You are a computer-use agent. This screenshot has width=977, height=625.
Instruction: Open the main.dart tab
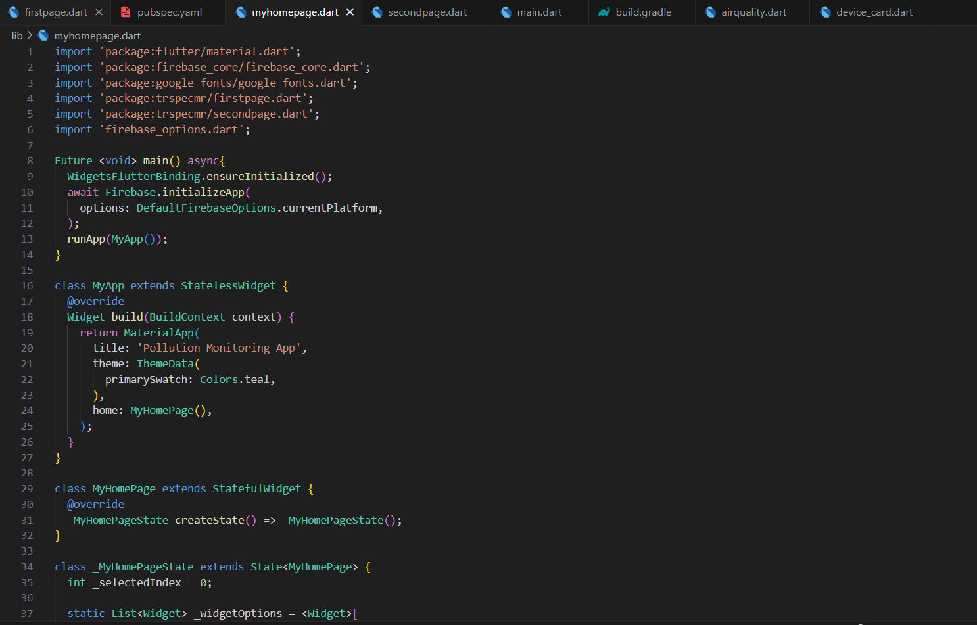tap(539, 12)
